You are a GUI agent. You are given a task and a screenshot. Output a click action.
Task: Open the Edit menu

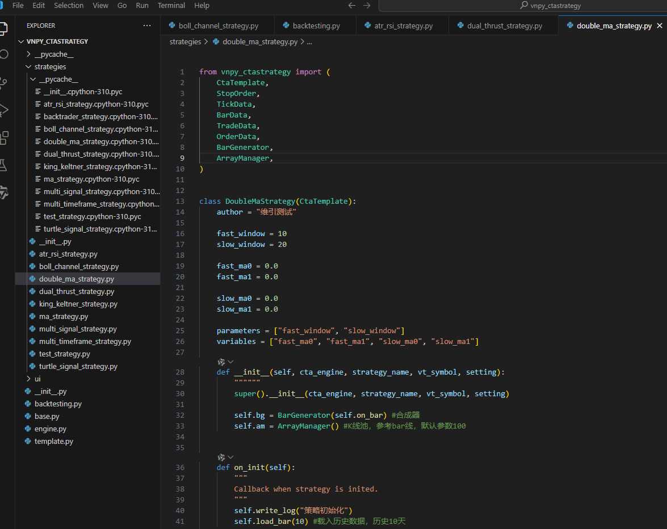tap(39, 6)
